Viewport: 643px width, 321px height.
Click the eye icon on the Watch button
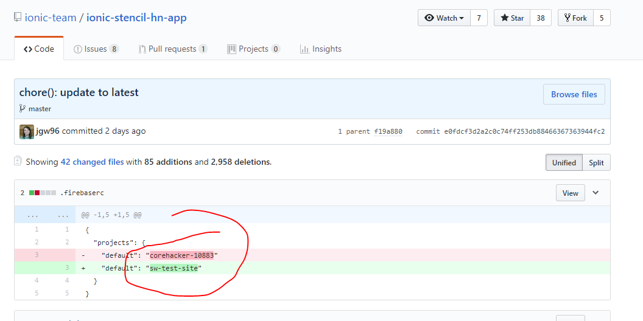coord(429,18)
